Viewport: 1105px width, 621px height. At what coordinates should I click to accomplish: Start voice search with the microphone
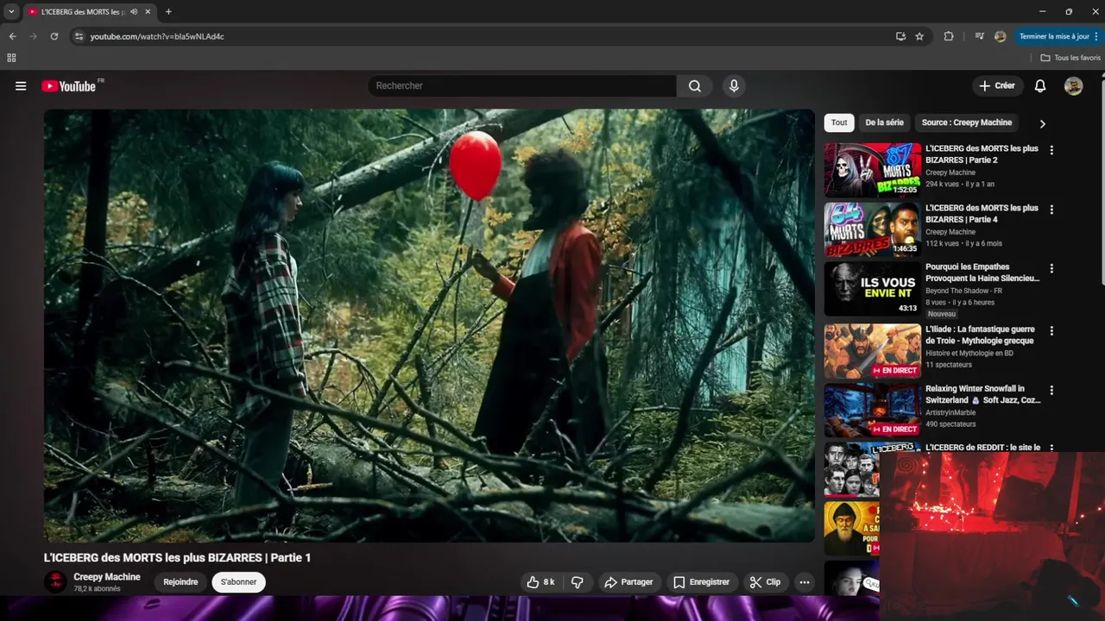click(x=734, y=86)
